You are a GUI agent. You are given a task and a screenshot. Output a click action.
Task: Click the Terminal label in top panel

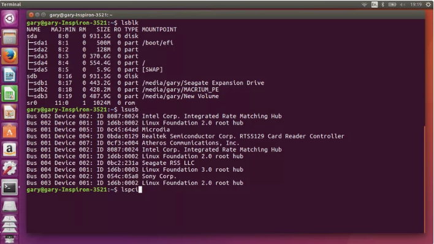tap(11, 4)
